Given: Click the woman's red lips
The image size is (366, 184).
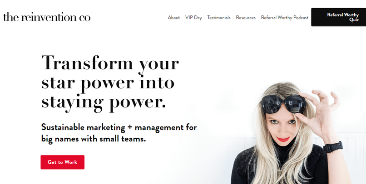Looking at the screenshot, I should coord(284,139).
